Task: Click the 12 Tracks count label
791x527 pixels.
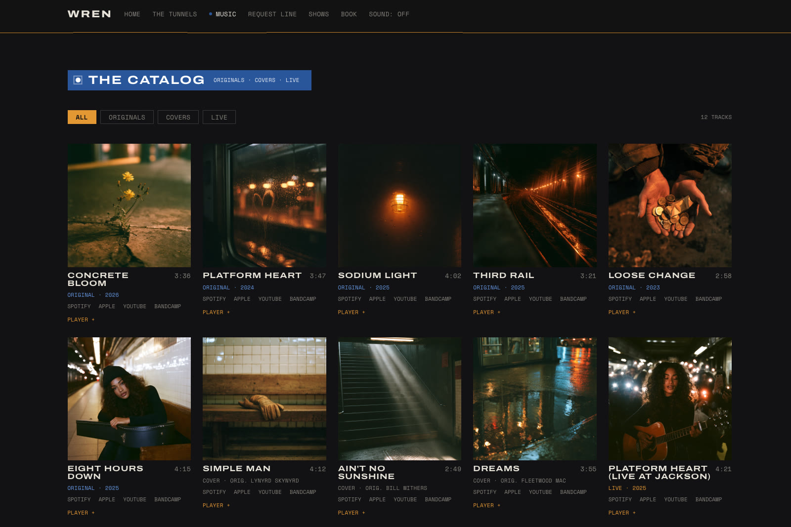Action: point(716,117)
